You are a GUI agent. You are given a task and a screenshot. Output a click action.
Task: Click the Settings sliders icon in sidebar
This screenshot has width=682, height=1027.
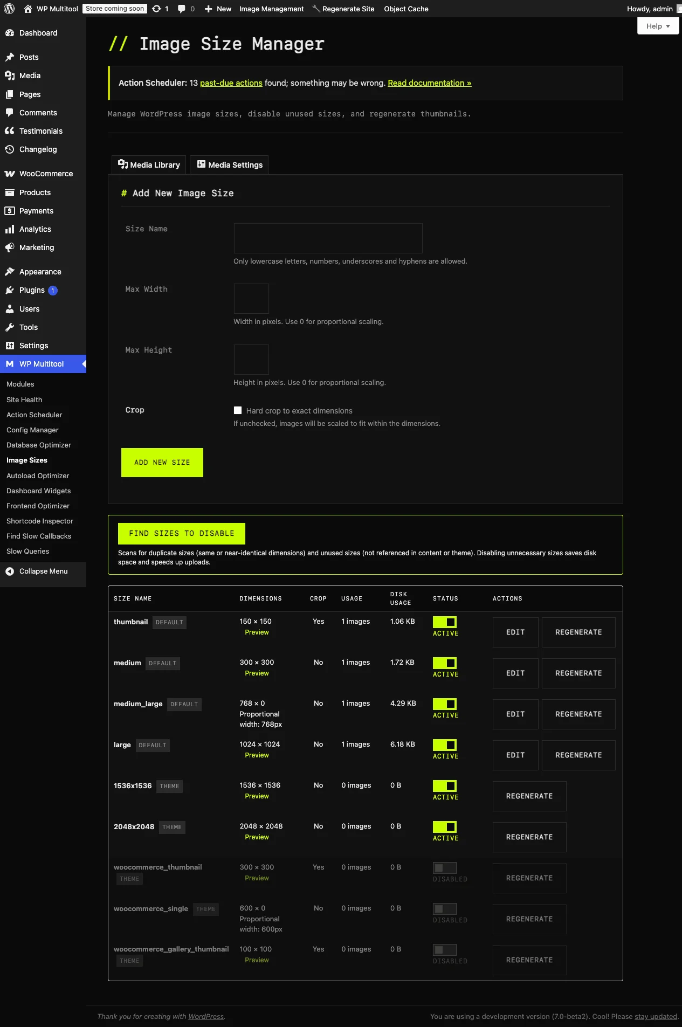click(10, 346)
